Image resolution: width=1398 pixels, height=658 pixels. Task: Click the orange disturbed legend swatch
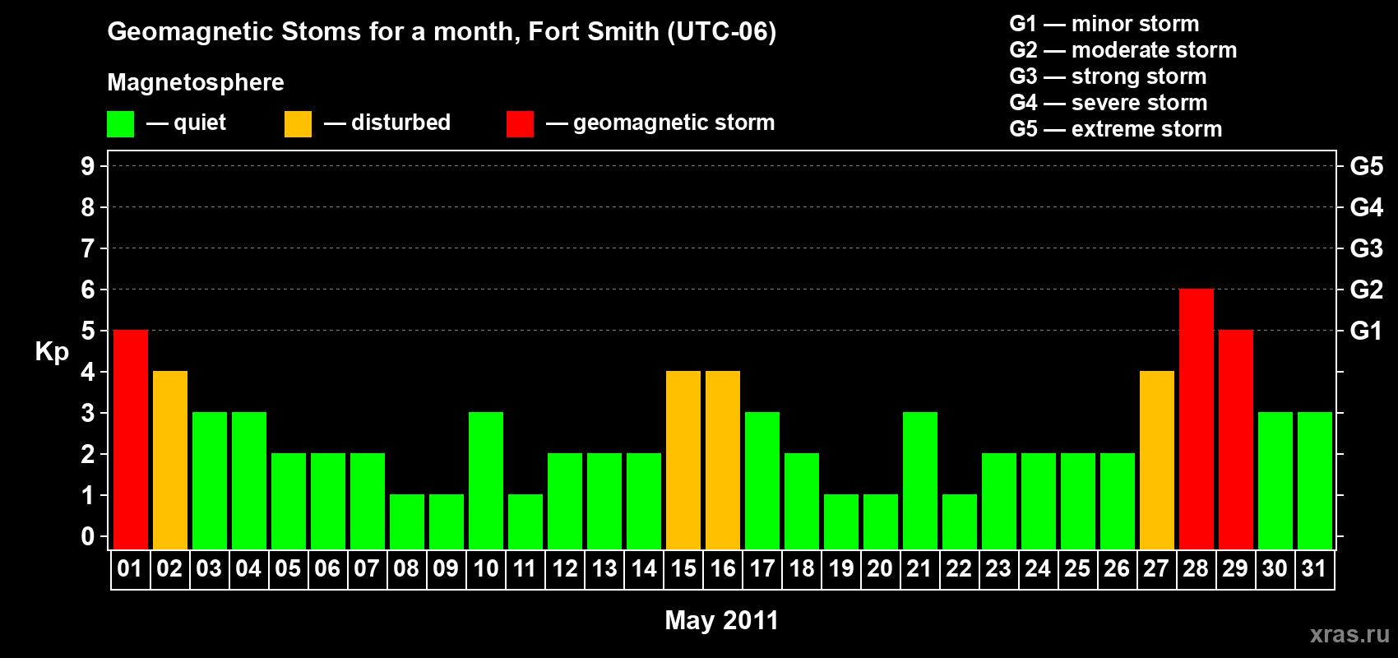298,124
